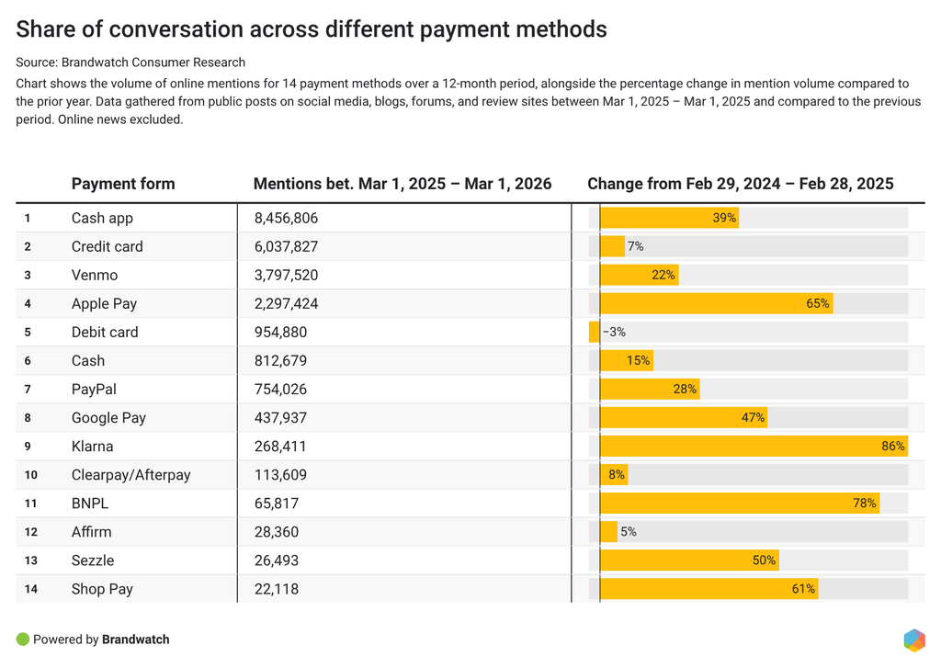Click the Payment form column header
Image resolution: width=941 pixels, height=668 pixels.
point(123,184)
